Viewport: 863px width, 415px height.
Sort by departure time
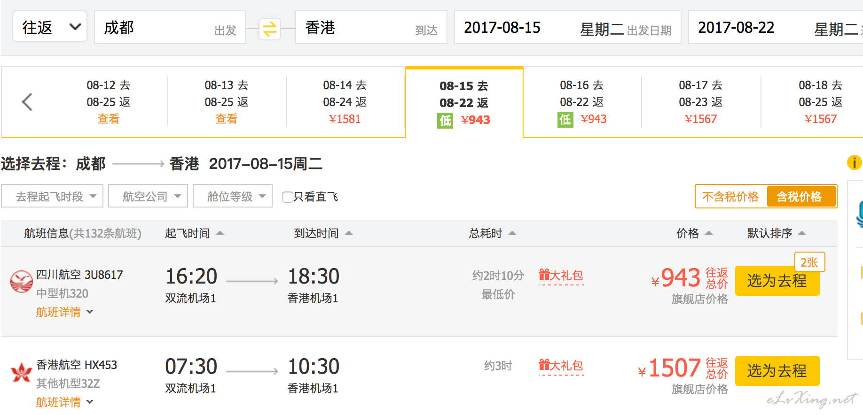pyautogui.click(x=194, y=233)
